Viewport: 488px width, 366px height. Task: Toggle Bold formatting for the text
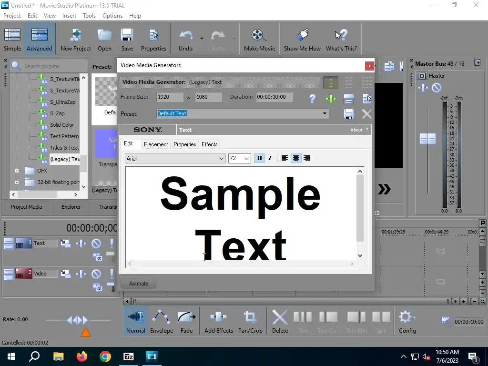(x=259, y=158)
